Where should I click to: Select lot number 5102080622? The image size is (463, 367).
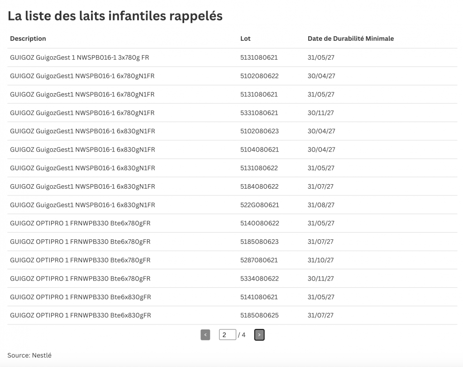coord(259,76)
